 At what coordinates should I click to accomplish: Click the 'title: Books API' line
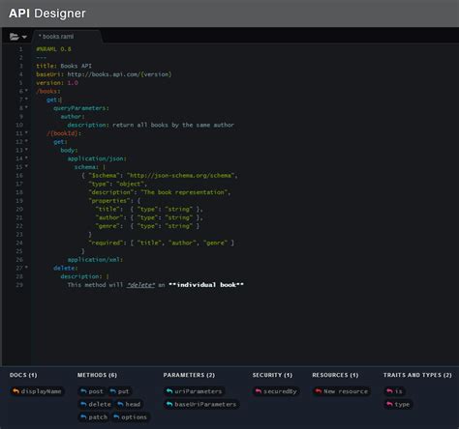coord(64,66)
